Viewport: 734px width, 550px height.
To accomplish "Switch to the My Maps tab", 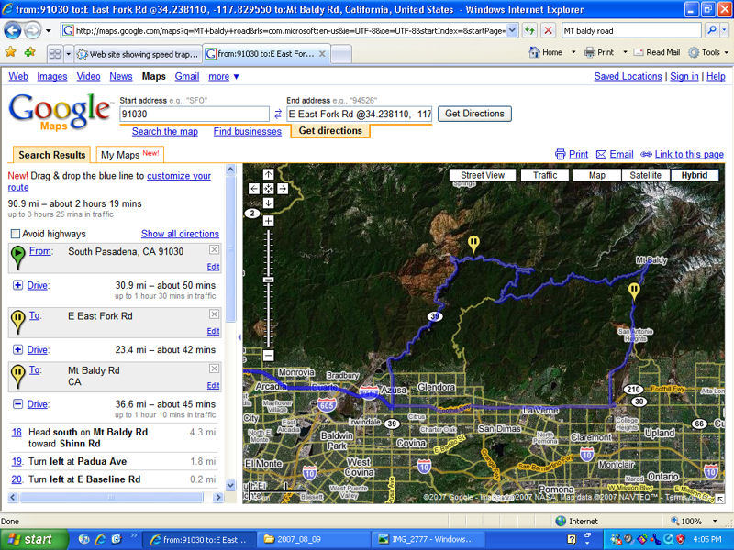I will [x=129, y=154].
